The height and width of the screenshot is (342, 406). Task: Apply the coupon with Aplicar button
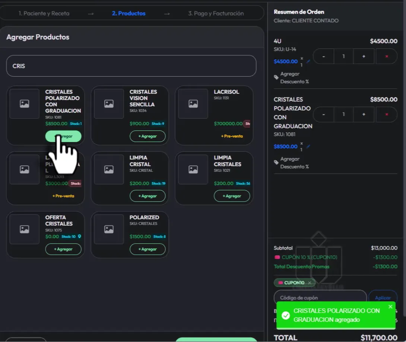tap(383, 298)
